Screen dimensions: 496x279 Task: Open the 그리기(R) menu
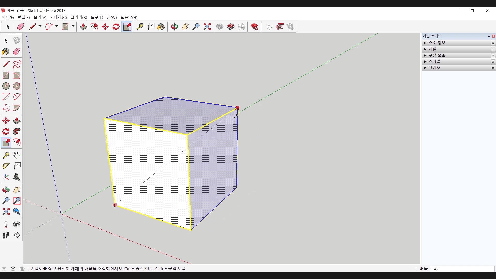click(x=79, y=17)
